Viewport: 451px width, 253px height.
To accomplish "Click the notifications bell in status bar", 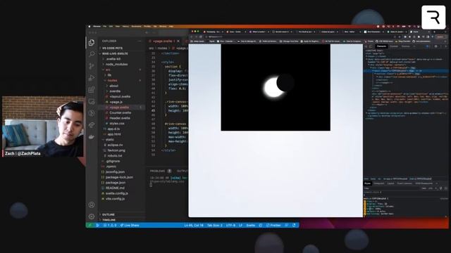I will click(x=294, y=226).
